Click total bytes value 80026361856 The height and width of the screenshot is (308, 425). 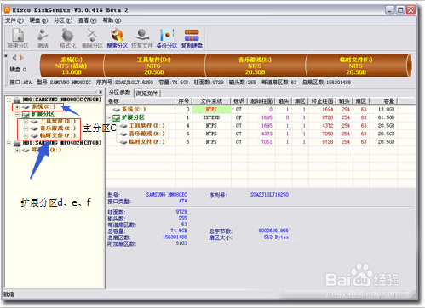click(x=273, y=231)
